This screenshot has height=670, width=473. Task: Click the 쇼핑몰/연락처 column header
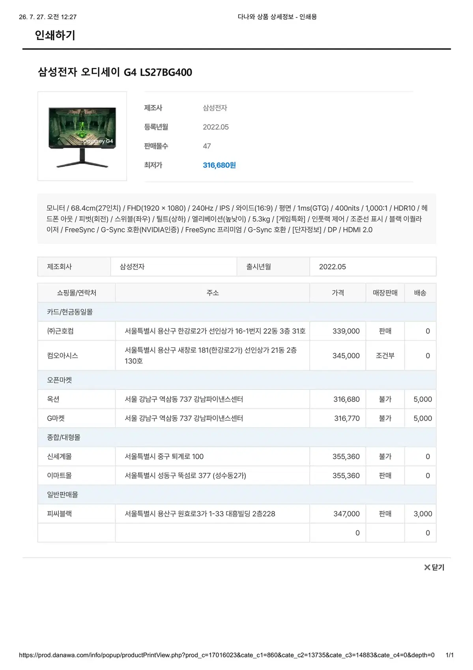(x=77, y=293)
